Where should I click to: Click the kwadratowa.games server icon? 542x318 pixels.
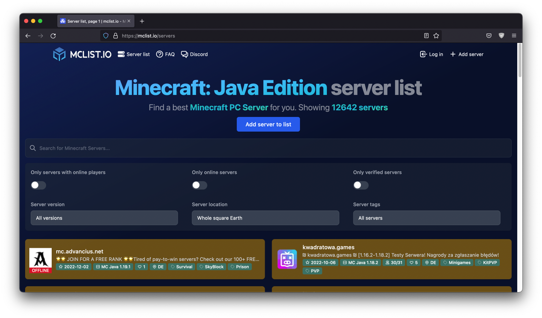(287, 259)
